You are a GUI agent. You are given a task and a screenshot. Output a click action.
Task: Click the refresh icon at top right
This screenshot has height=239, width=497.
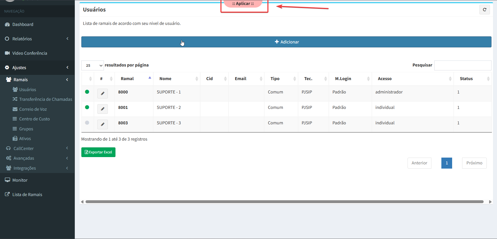tap(484, 10)
